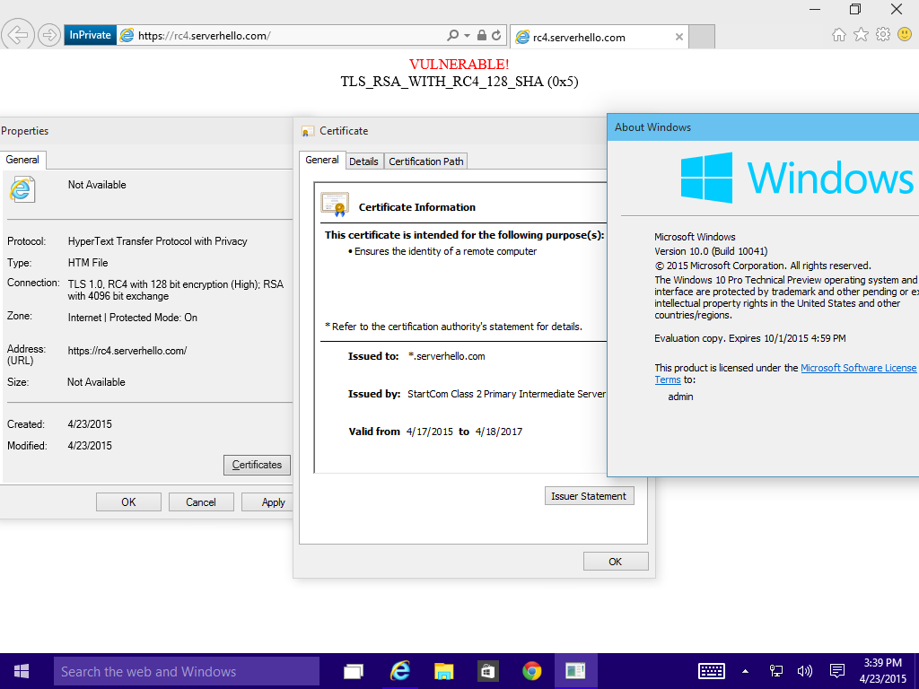Click the Evaluation copy expiry text

[750, 338]
